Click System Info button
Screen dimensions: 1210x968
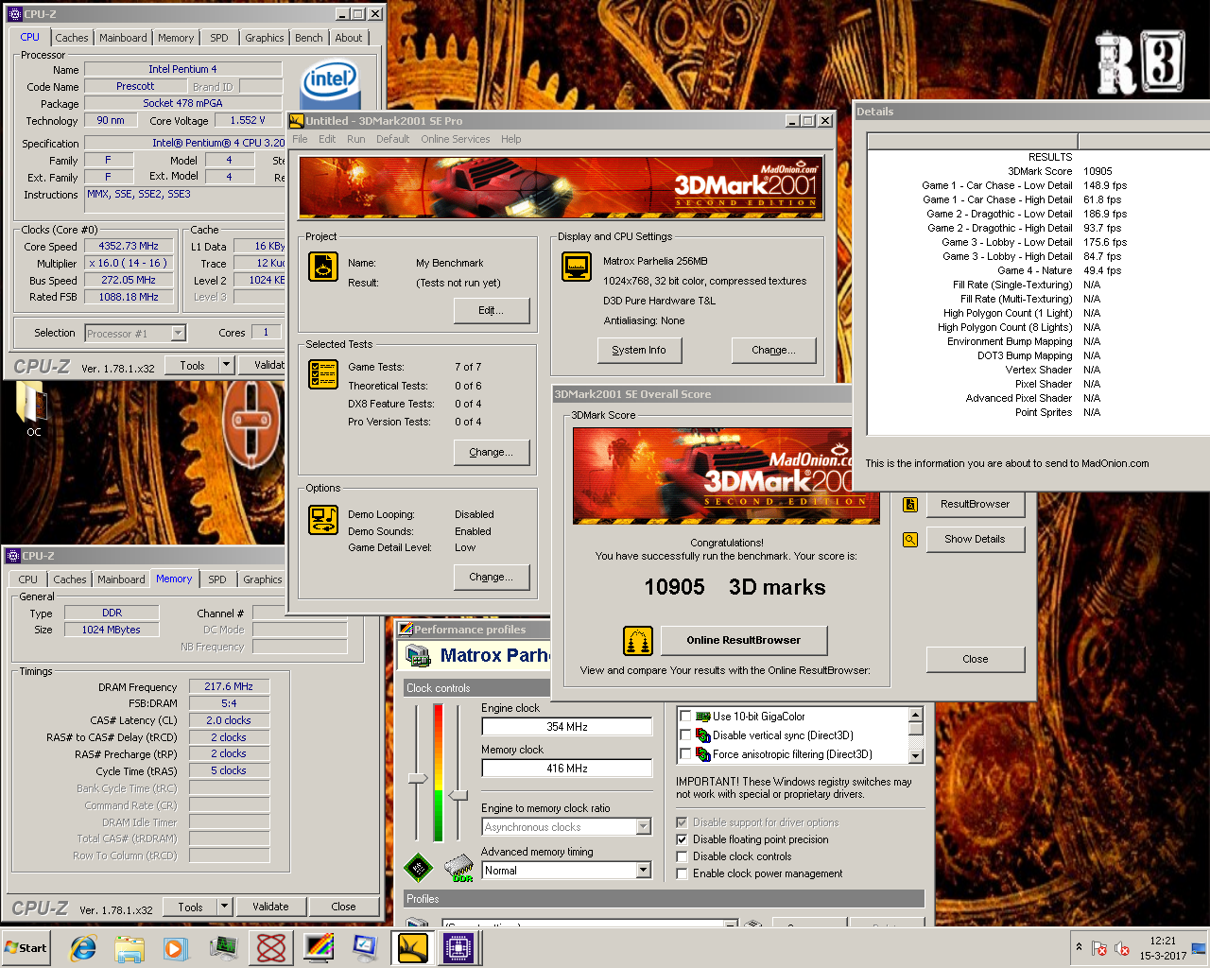(639, 350)
